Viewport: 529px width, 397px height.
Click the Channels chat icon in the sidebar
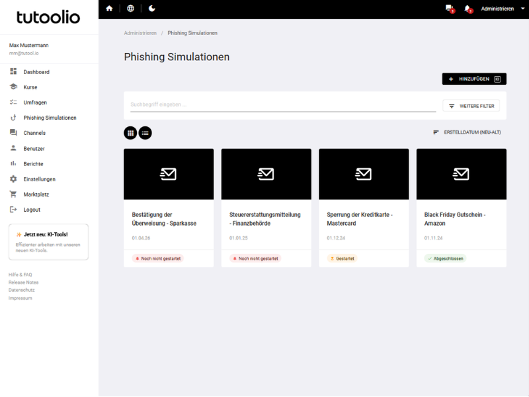click(x=13, y=132)
